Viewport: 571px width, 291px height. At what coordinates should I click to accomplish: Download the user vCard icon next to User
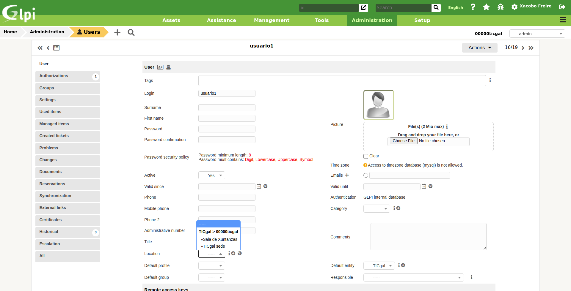click(160, 67)
